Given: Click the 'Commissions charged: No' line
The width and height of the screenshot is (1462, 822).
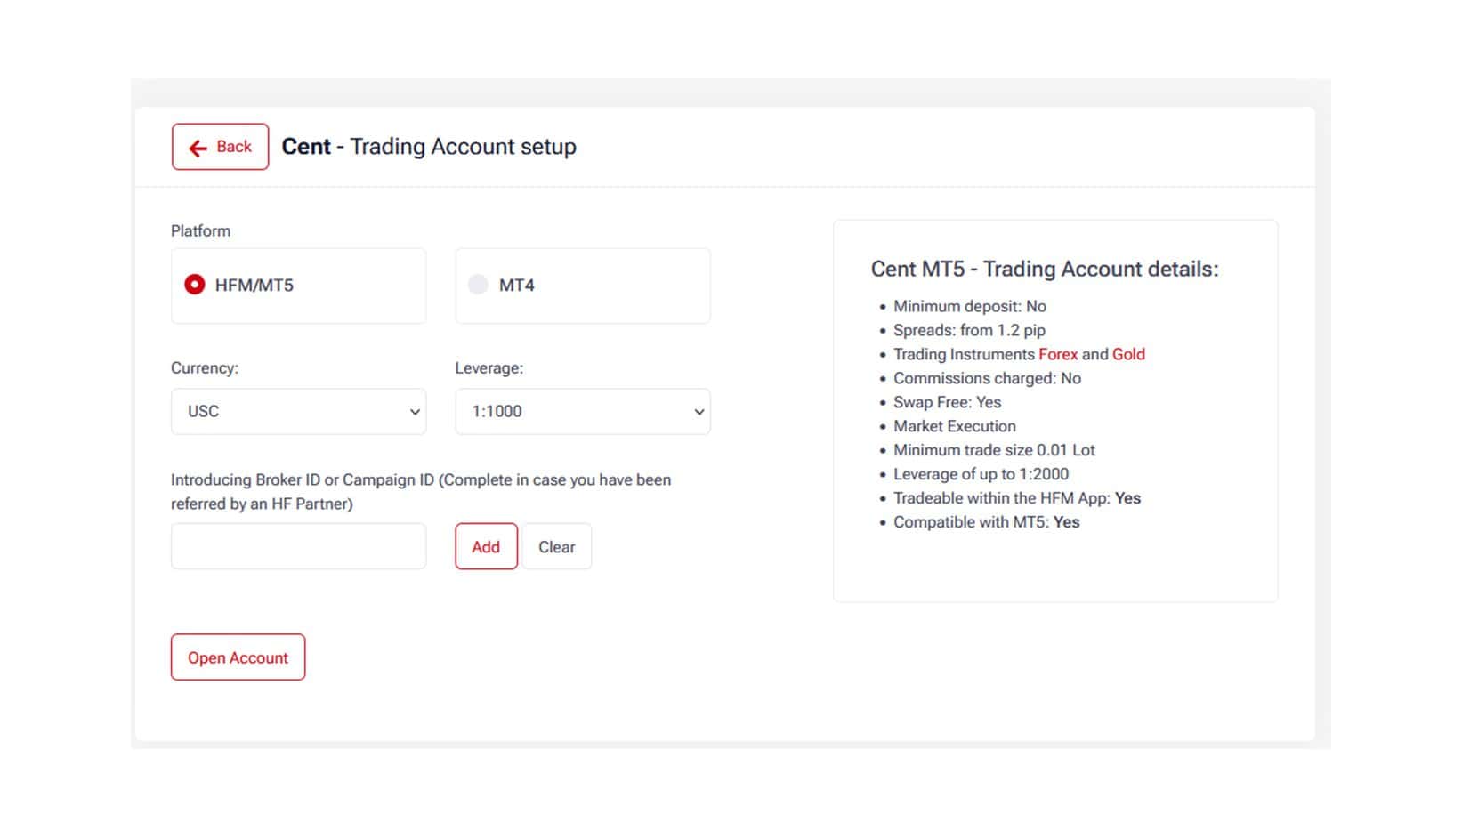Looking at the screenshot, I should point(987,378).
